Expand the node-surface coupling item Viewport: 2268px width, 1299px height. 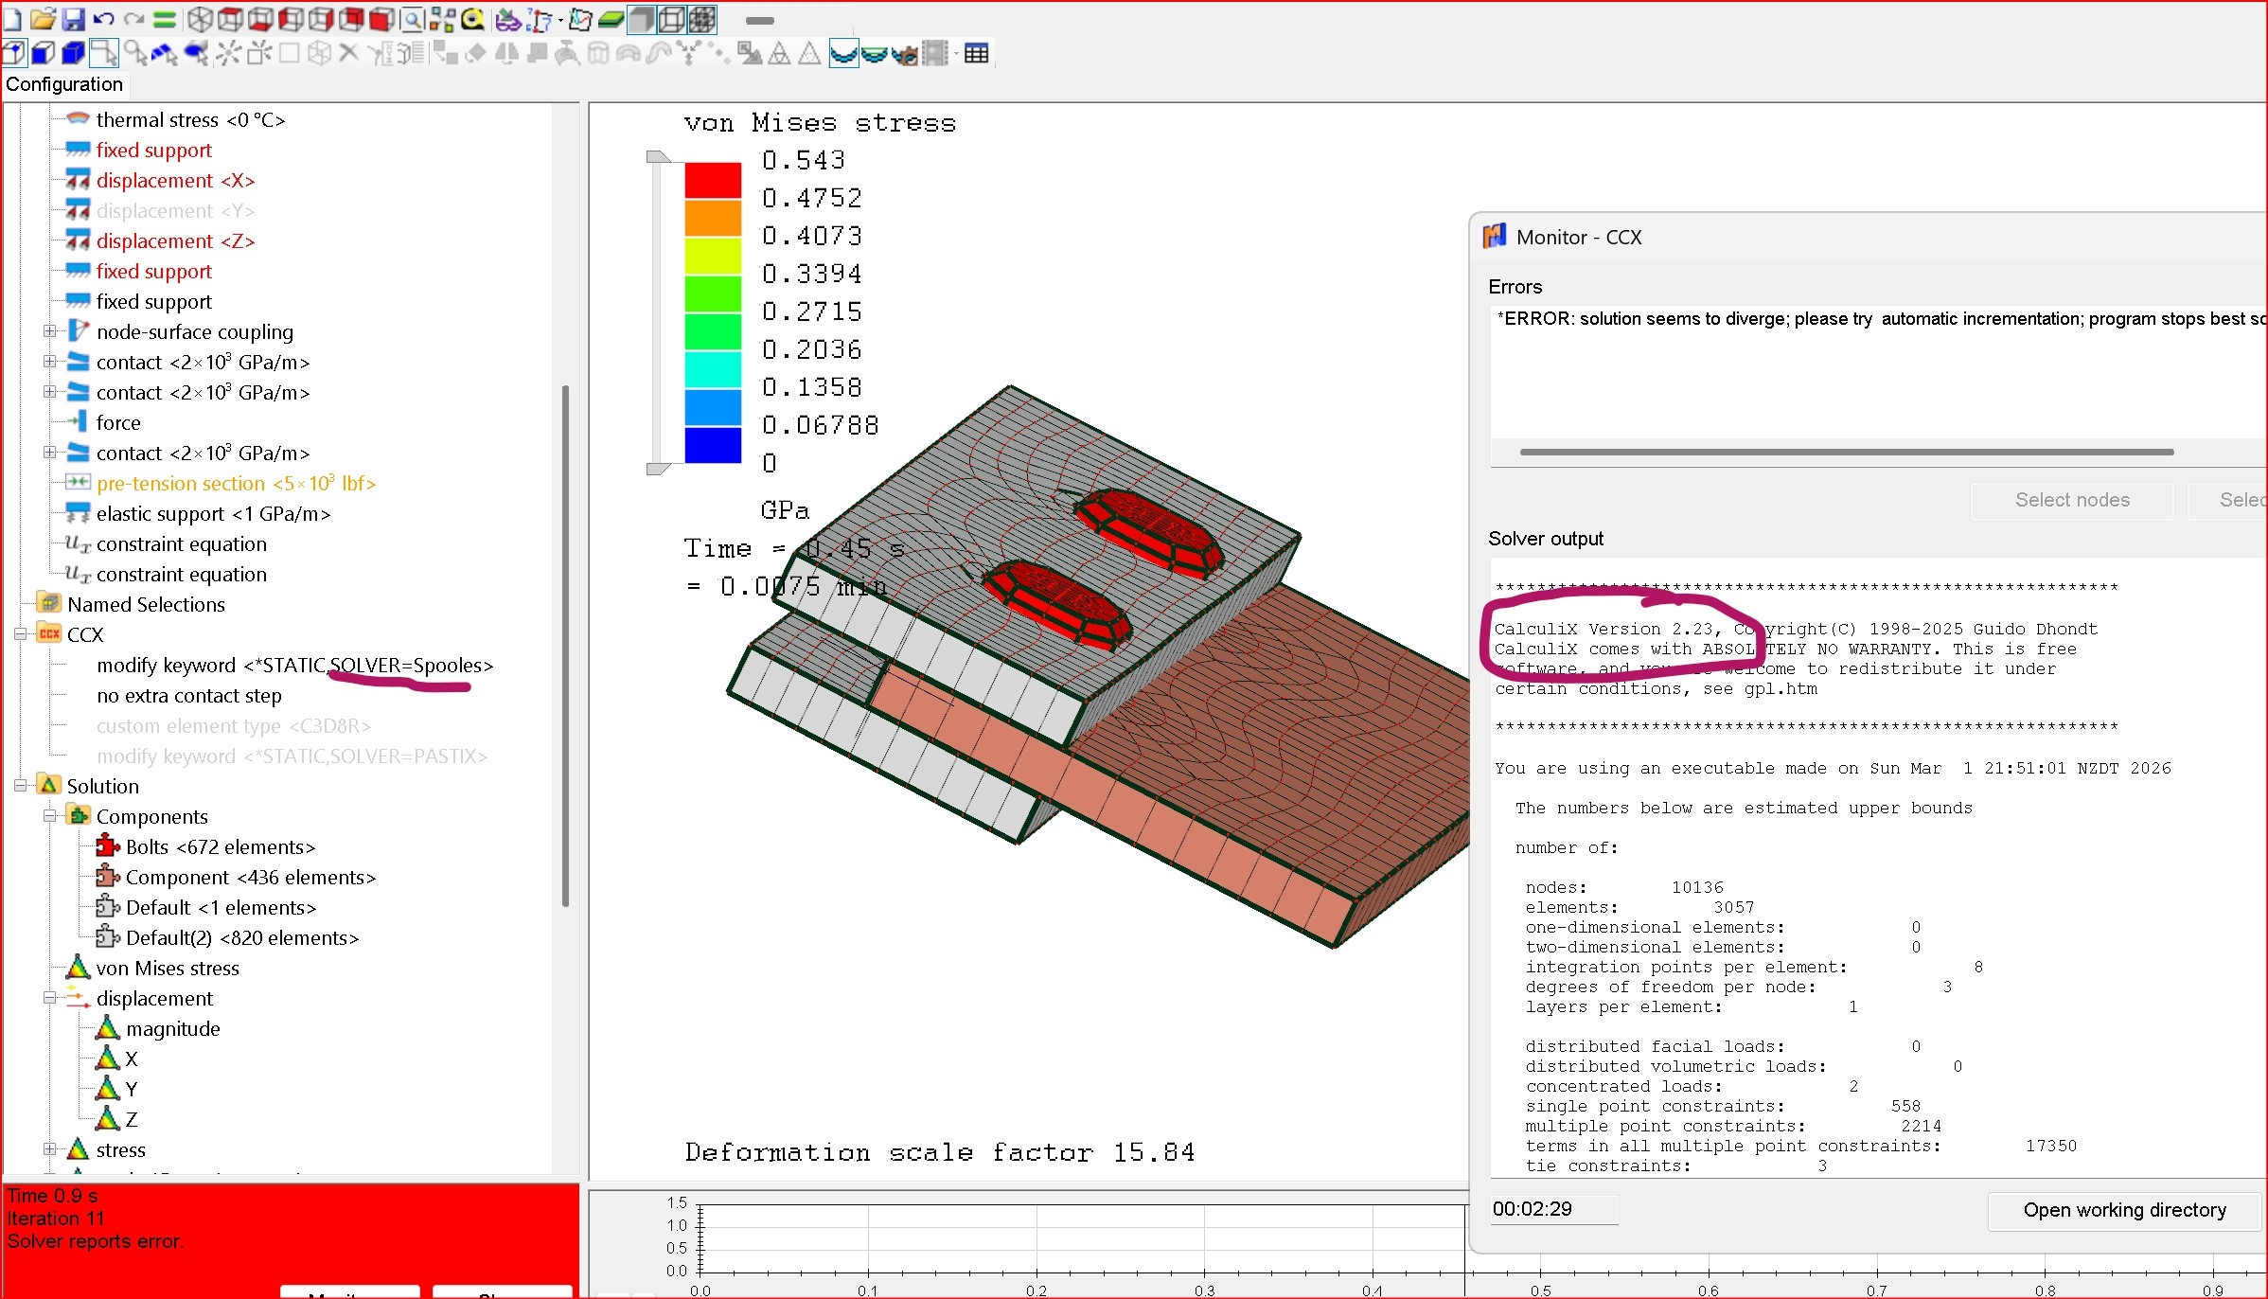pos(49,331)
